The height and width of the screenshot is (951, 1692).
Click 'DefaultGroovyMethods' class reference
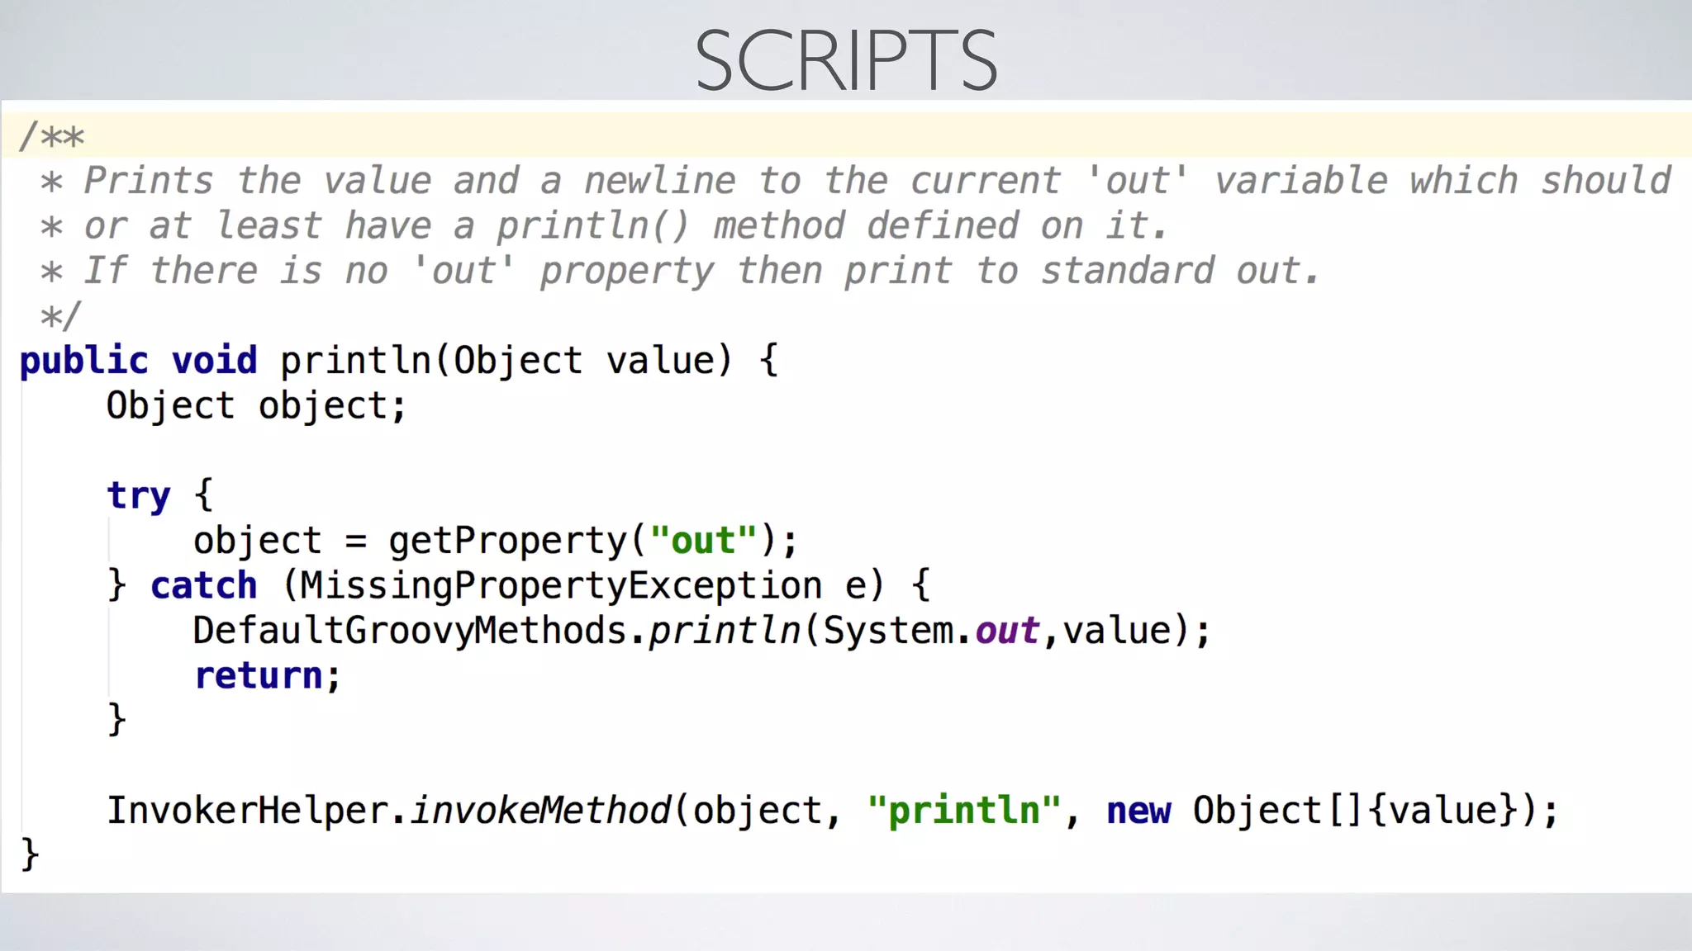[410, 632]
